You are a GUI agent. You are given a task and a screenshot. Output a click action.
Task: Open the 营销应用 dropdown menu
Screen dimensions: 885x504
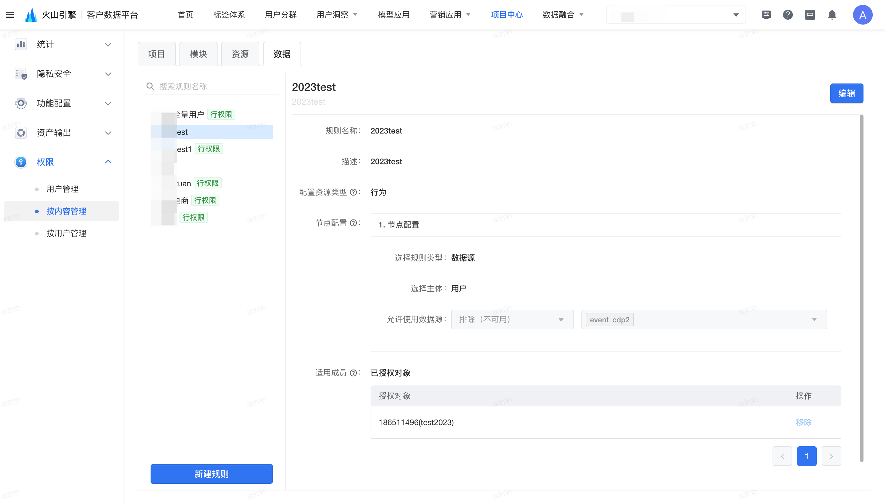coord(450,15)
